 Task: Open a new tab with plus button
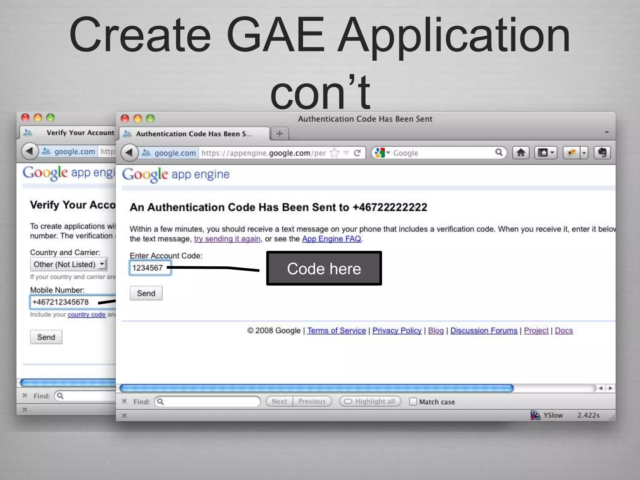280,134
